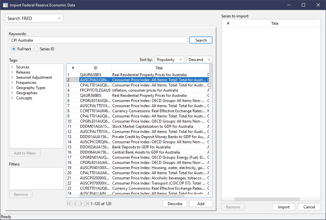This screenshot has width=326, height=220.
Task: Click the Filters list box
Action: (x=36, y=178)
